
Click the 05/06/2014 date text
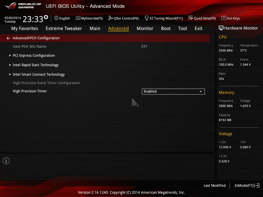13,18
